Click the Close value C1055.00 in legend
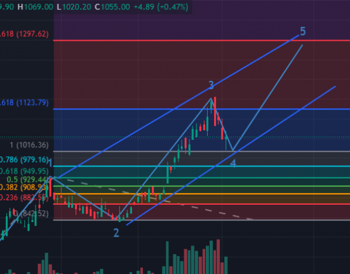Viewport: 350px width, 274px height. pos(112,7)
